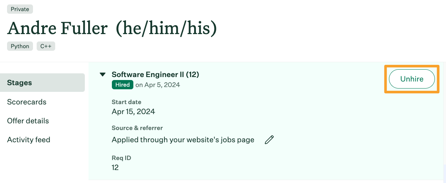Click the Andre Fuller candidate name
The width and height of the screenshot is (446, 183).
(57, 28)
